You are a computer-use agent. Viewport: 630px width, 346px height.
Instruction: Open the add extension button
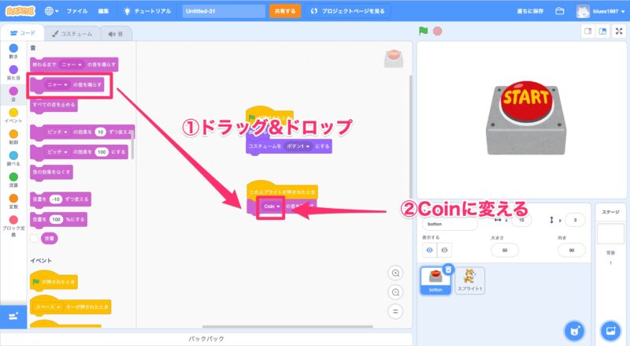(13, 315)
